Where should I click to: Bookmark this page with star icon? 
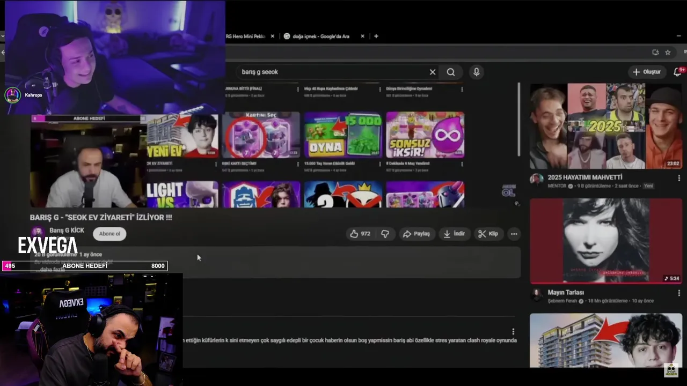coord(668,52)
